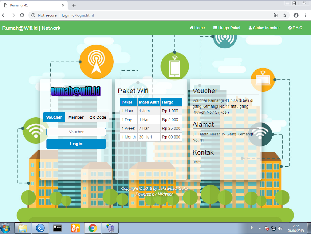Screen dimensions: 311x234
Task: Click Copyright 2018 by Laksamadi Guko text
Action: click(155, 189)
